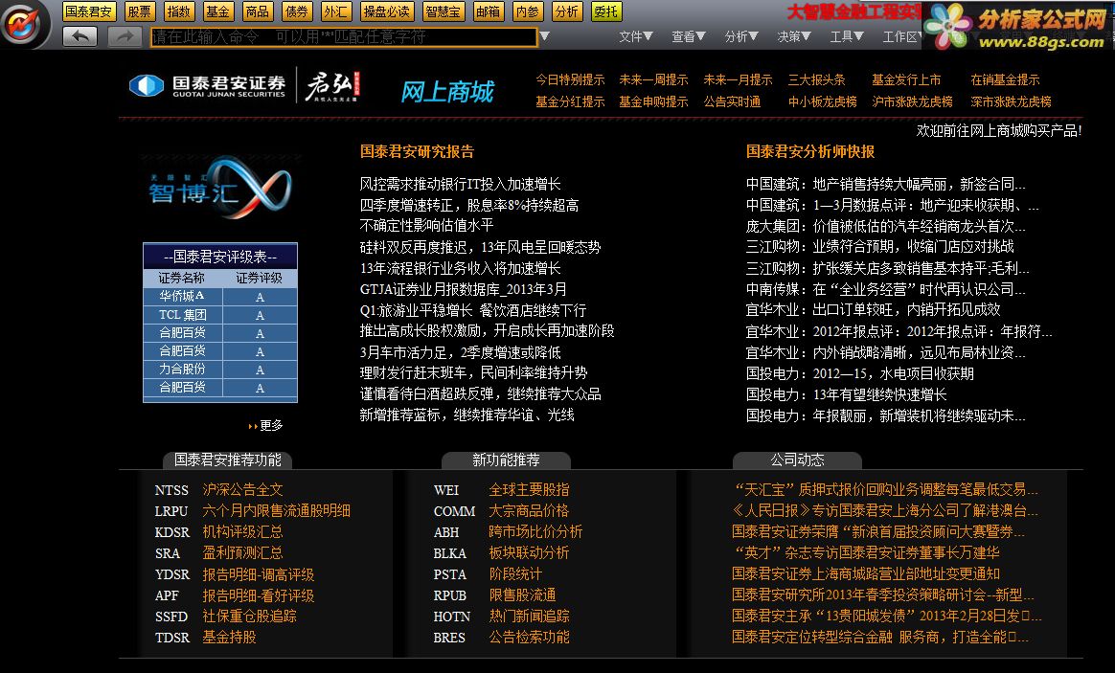Open the command input dropdown arrow
Viewport: 1115px width, 673px height.
tap(545, 36)
